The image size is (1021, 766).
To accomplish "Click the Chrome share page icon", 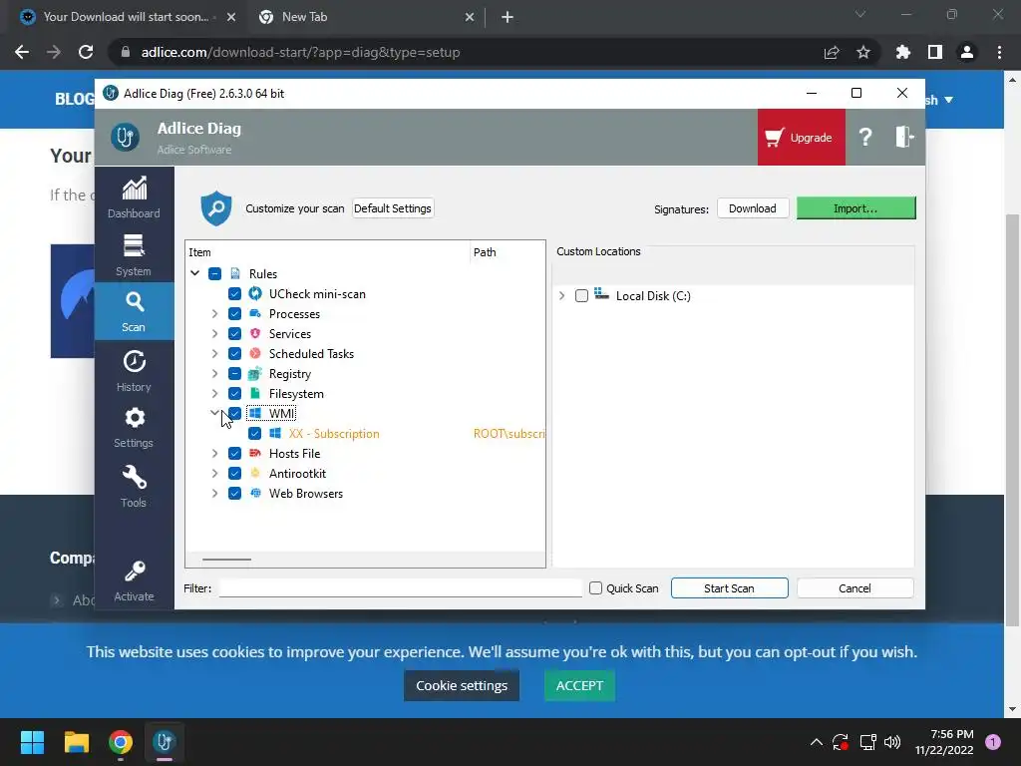I will tap(832, 52).
